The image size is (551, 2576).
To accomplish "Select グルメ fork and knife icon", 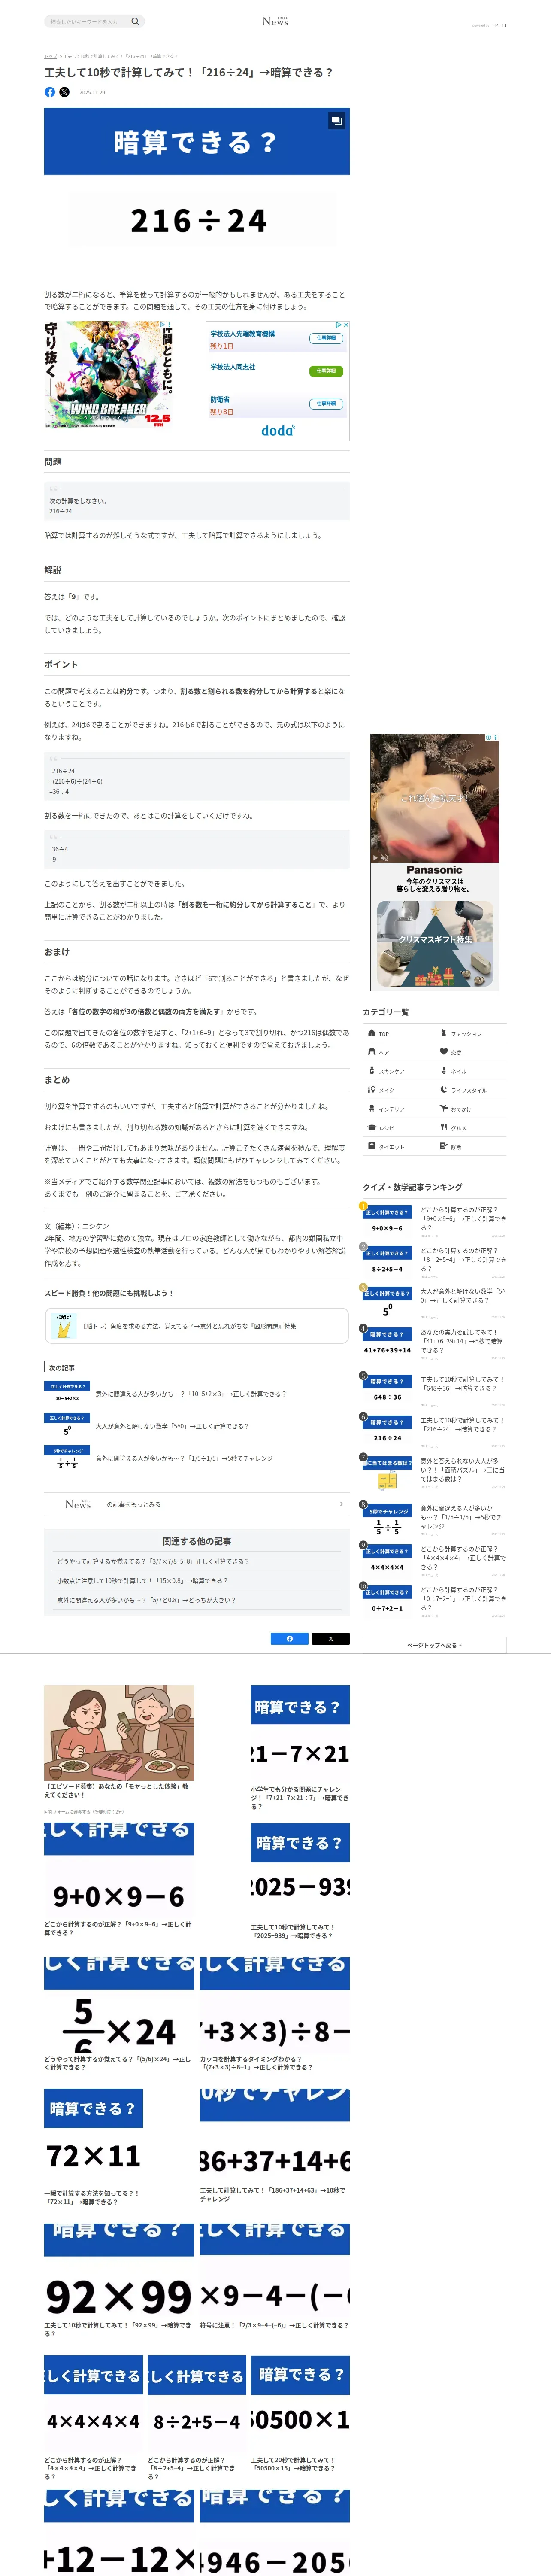I will (x=444, y=1128).
